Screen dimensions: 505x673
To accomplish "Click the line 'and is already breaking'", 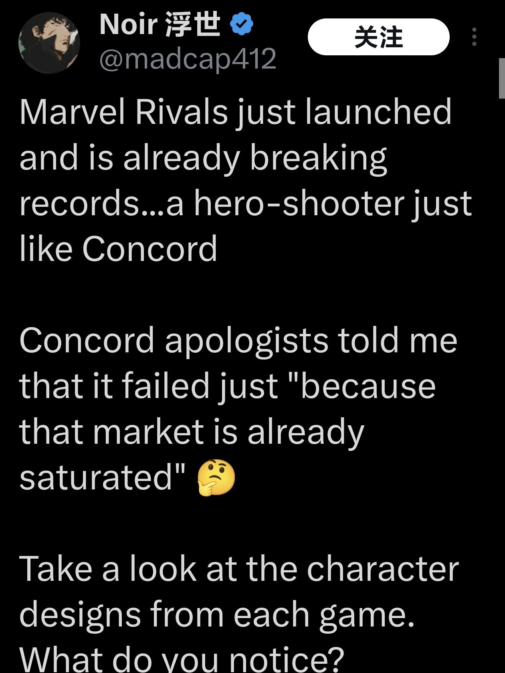I will (203, 158).
